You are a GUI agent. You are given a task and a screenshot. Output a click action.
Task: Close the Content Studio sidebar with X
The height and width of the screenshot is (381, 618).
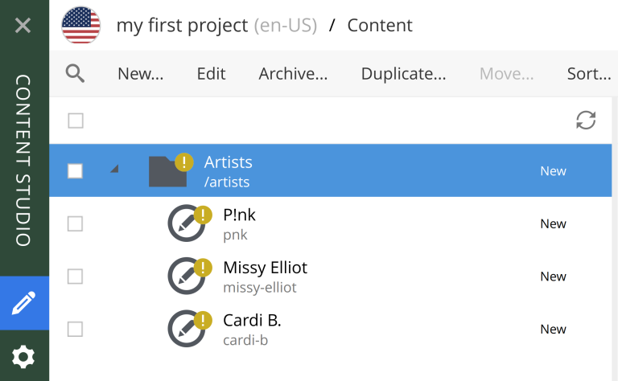[x=23, y=26]
